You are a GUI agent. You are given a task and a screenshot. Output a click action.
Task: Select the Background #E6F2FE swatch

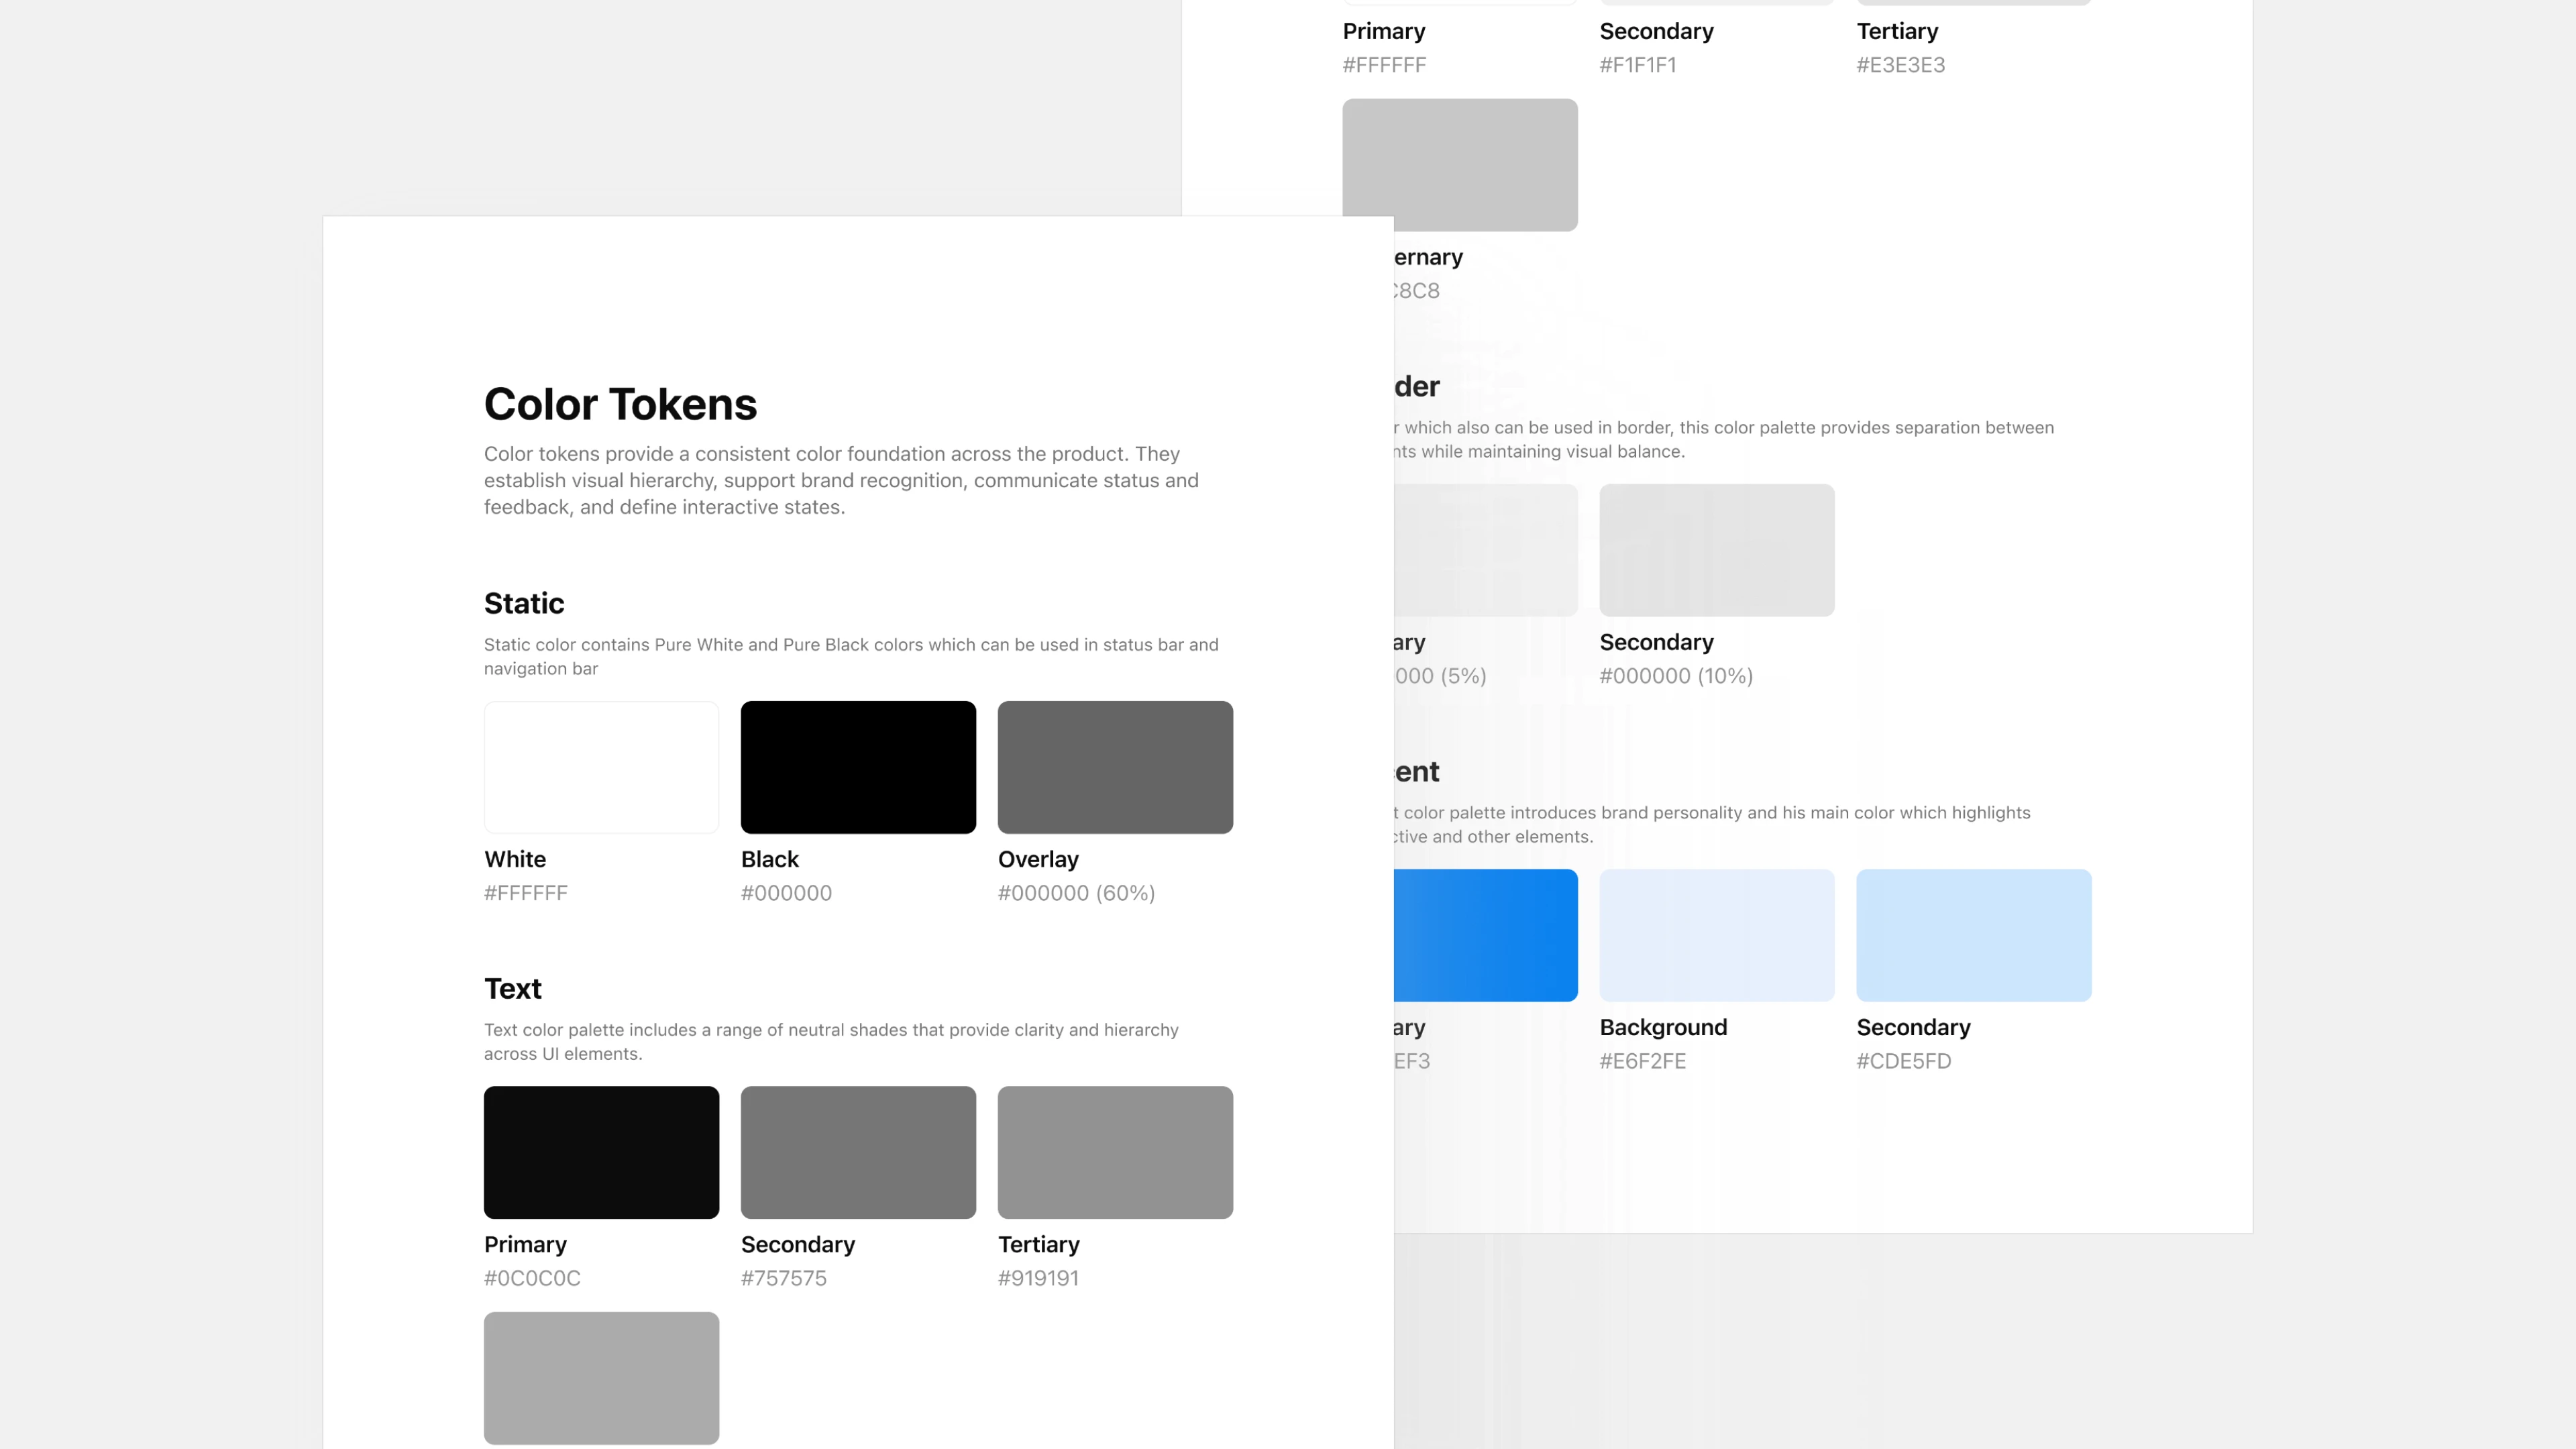(1717, 935)
